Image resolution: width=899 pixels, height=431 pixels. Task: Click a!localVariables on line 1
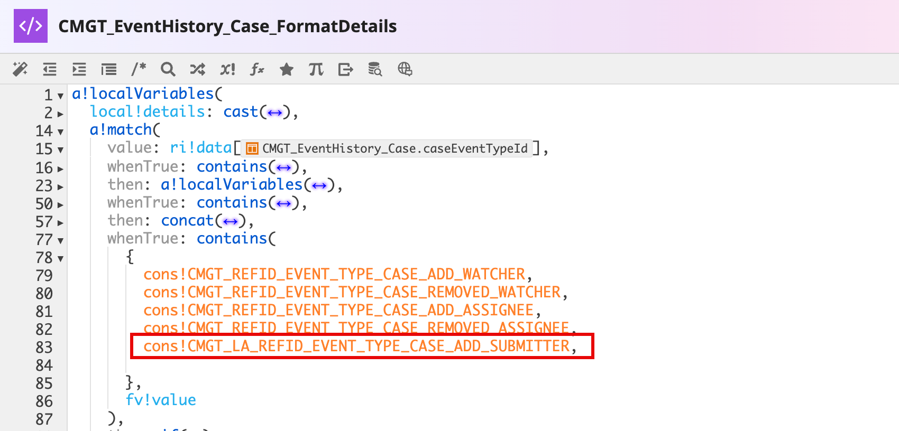[x=143, y=93]
